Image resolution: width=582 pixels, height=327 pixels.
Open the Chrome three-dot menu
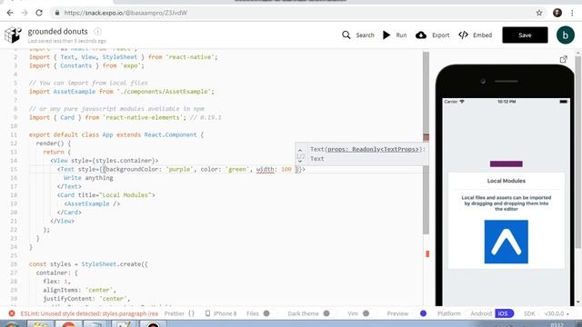(572, 13)
